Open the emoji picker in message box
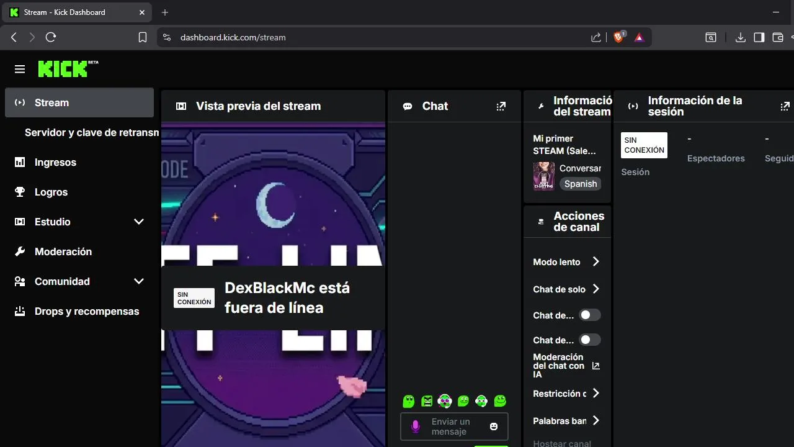794x447 pixels. tap(494, 427)
